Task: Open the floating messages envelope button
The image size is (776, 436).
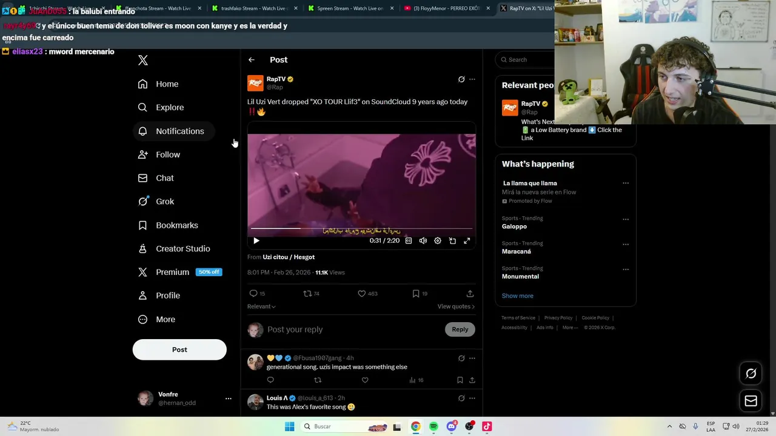Action: pos(751,401)
